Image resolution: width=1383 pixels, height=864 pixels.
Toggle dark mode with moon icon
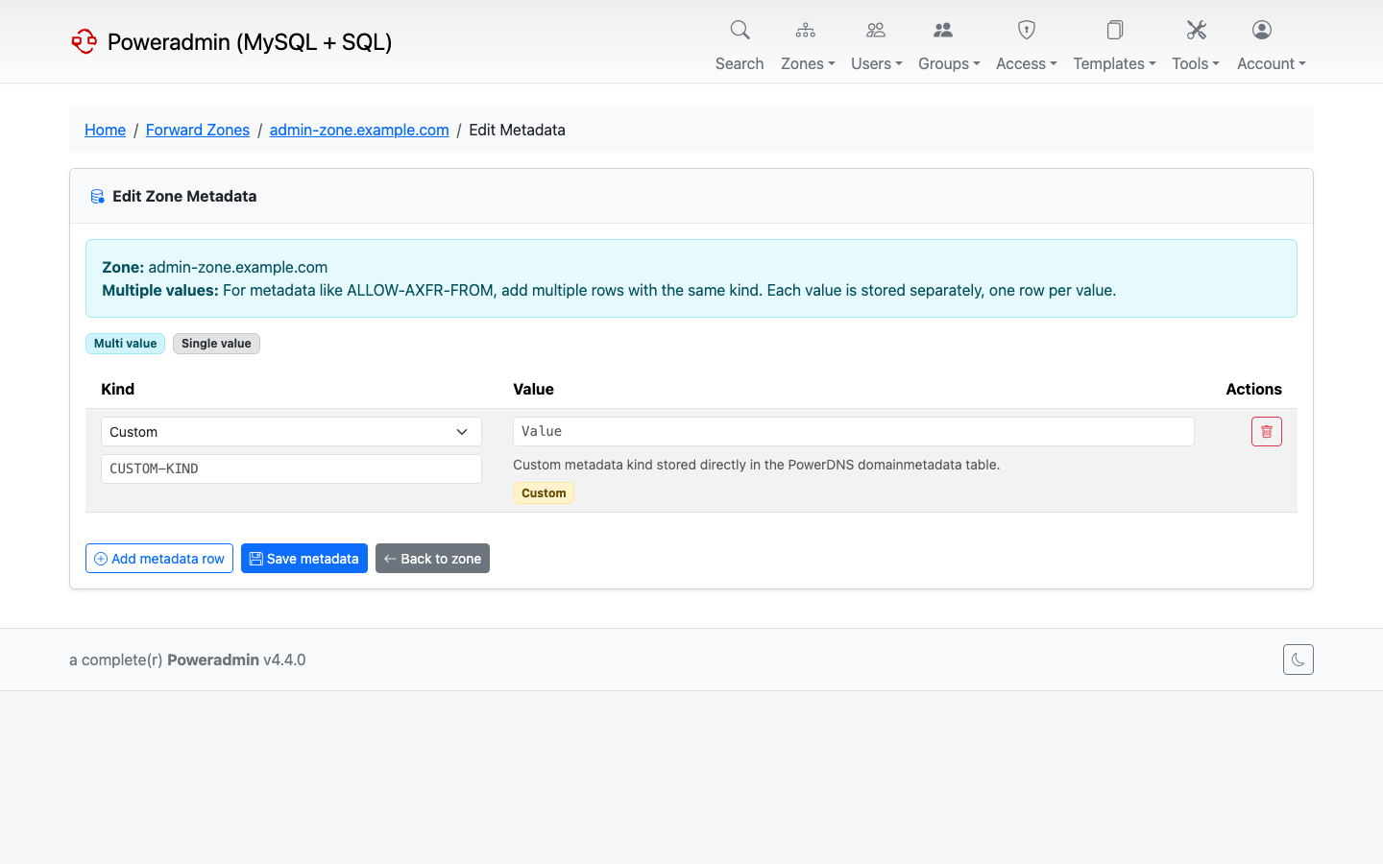[1298, 660]
